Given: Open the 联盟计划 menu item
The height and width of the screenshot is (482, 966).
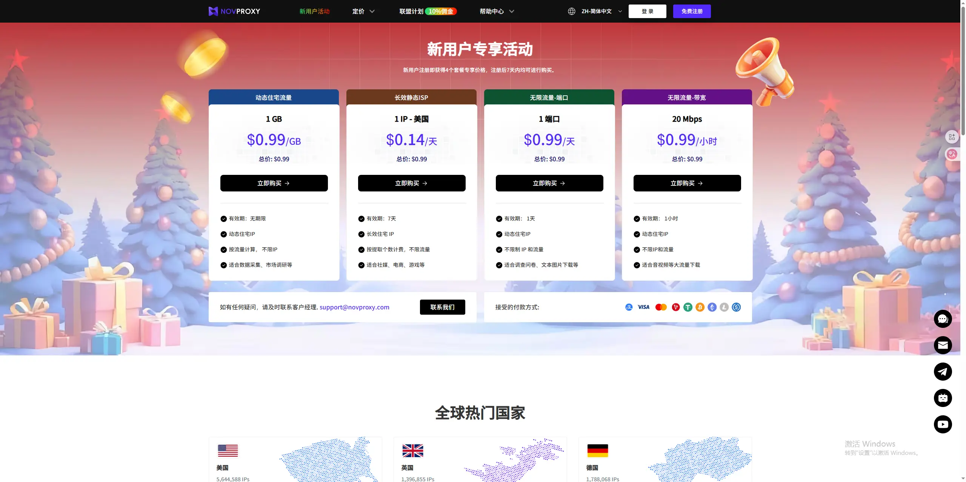Looking at the screenshot, I should tap(411, 11).
